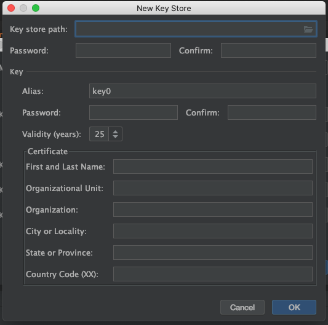This screenshot has width=328, height=325.
Task: Click the green zoom window button
Action: coord(36,8)
